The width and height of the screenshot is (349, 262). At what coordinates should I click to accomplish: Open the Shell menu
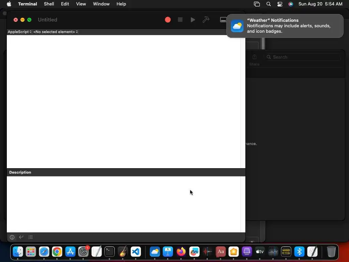point(49,4)
